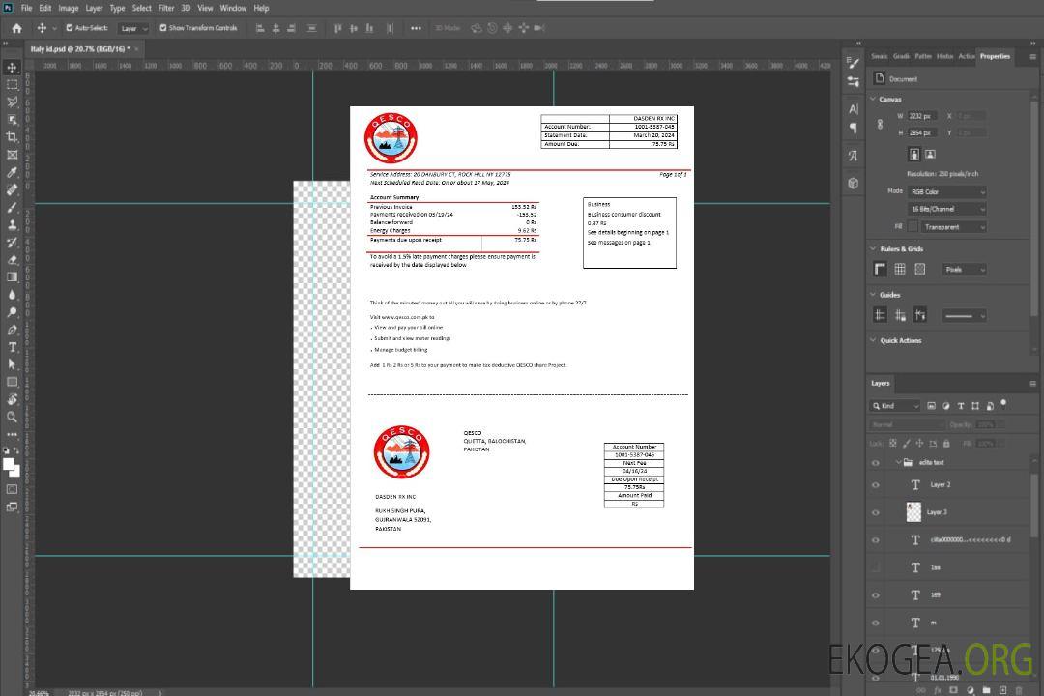Select the Layer 3 thumbnail

[914, 512]
